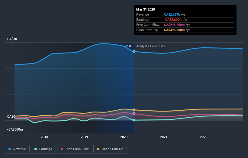Screen dimensions: 248x158
Task: Click the CA$395.800m cash from op value
Action: pyautogui.click(x=174, y=30)
